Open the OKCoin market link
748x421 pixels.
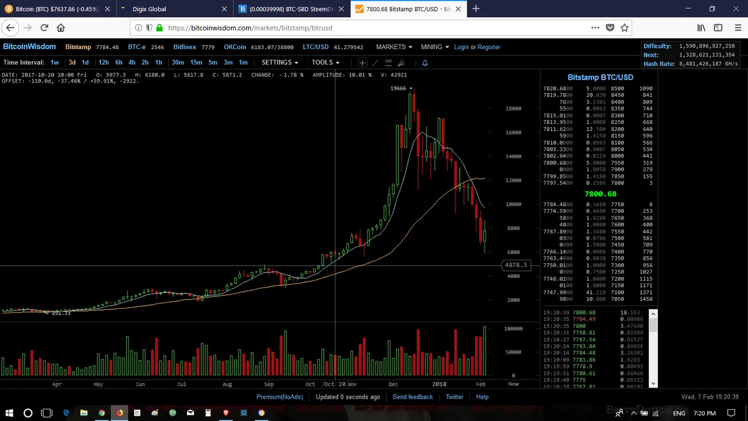235,47
